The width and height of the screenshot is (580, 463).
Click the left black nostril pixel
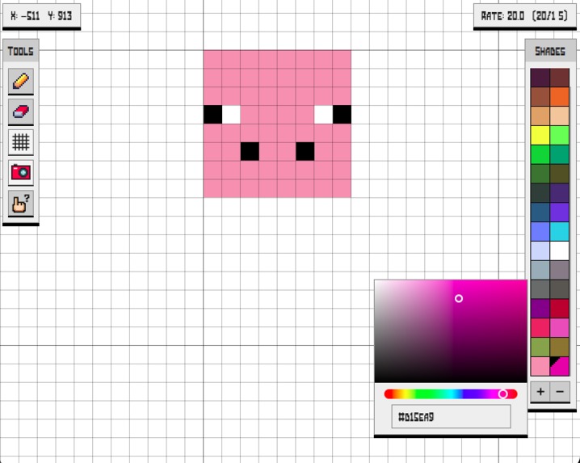click(x=250, y=151)
